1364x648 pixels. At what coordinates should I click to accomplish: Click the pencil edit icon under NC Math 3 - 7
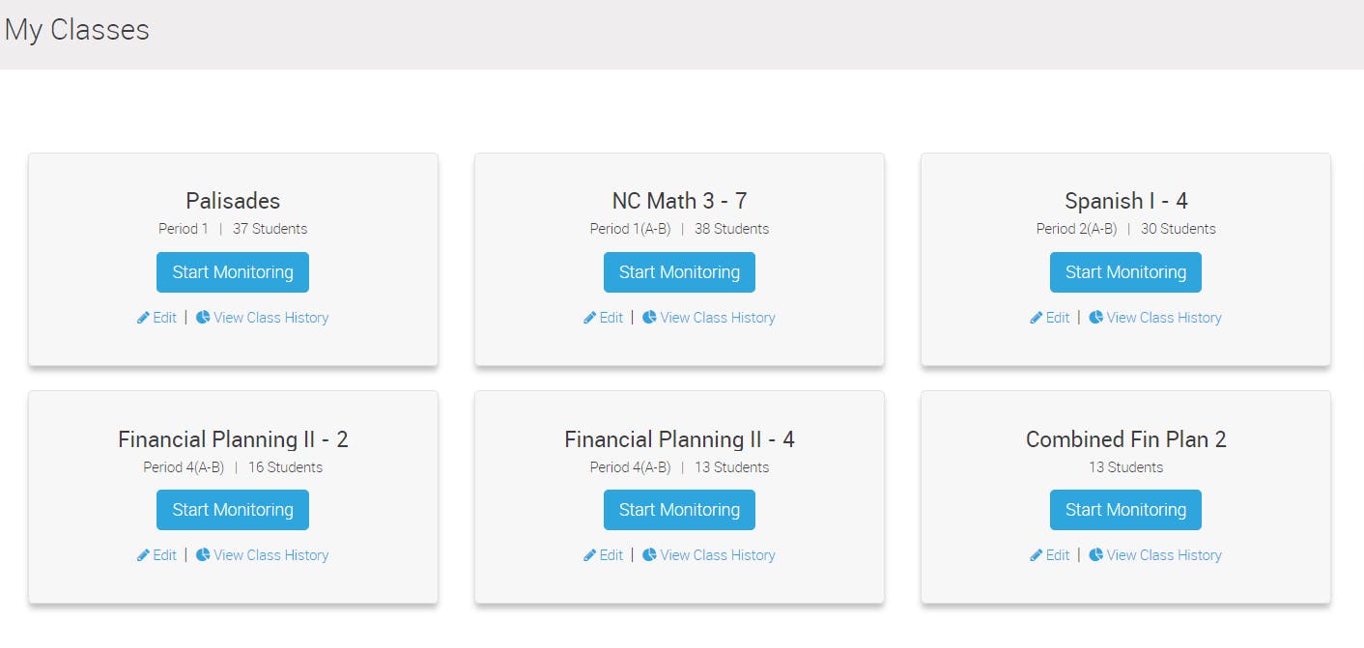click(x=590, y=318)
